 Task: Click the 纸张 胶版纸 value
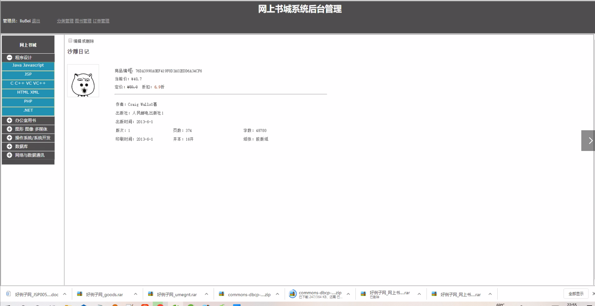tap(262, 139)
